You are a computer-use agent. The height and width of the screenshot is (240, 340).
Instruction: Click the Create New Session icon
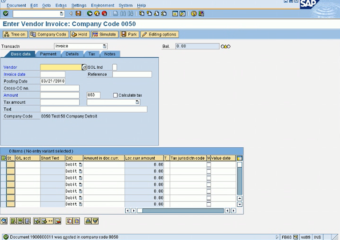(175, 14)
